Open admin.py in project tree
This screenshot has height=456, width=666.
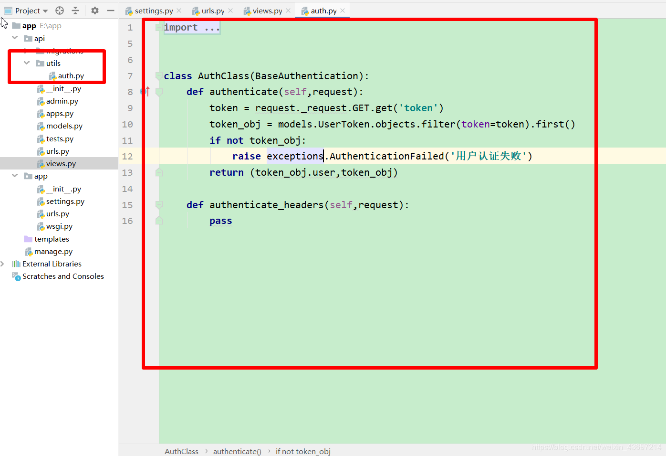tap(62, 101)
